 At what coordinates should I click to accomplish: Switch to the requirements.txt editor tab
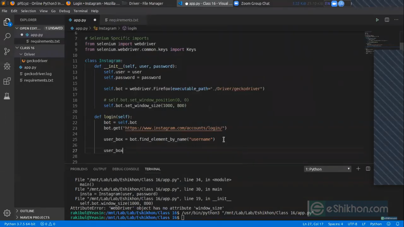tap(124, 20)
